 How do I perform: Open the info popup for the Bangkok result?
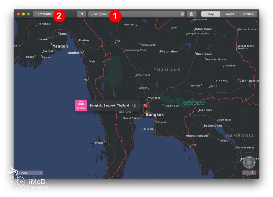tap(134, 105)
